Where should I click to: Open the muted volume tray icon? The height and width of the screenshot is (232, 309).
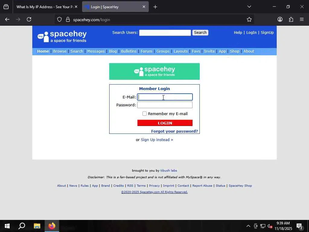pyautogui.click(x=270, y=226)
